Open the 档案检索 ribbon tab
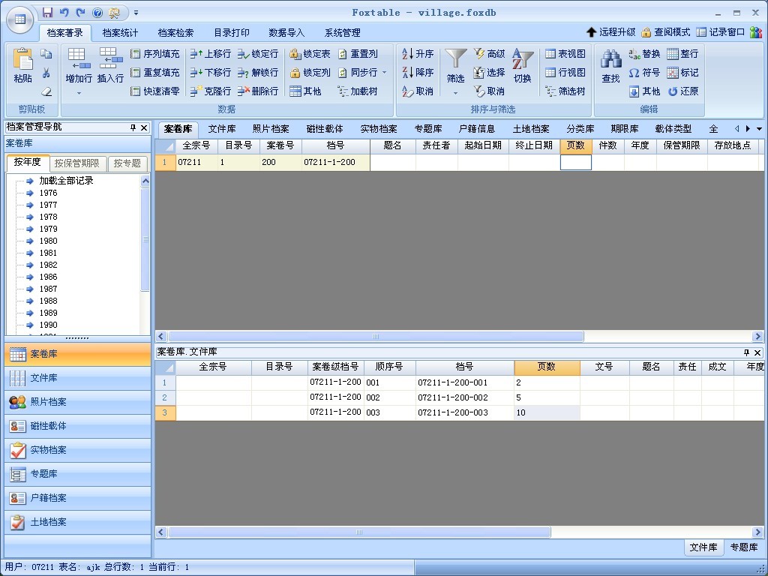Image resolution: width=768 pixels, height=576 pixels. pos(175,33)
